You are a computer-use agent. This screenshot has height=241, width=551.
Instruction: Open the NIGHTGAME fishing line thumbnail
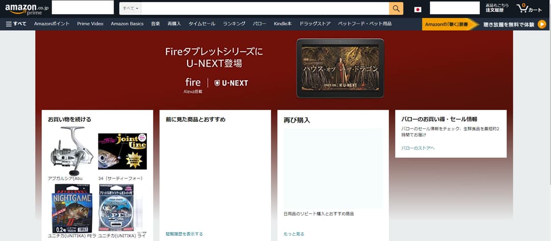point(72,209)
